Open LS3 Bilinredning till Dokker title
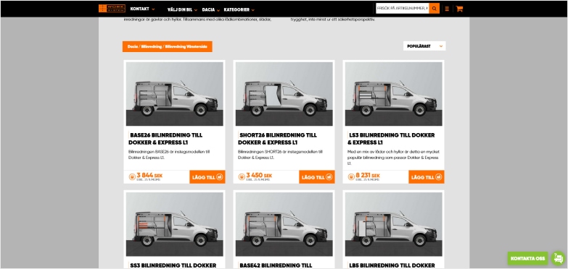Image resolution: width=568 pixels, height=269 pixels. 391,139
